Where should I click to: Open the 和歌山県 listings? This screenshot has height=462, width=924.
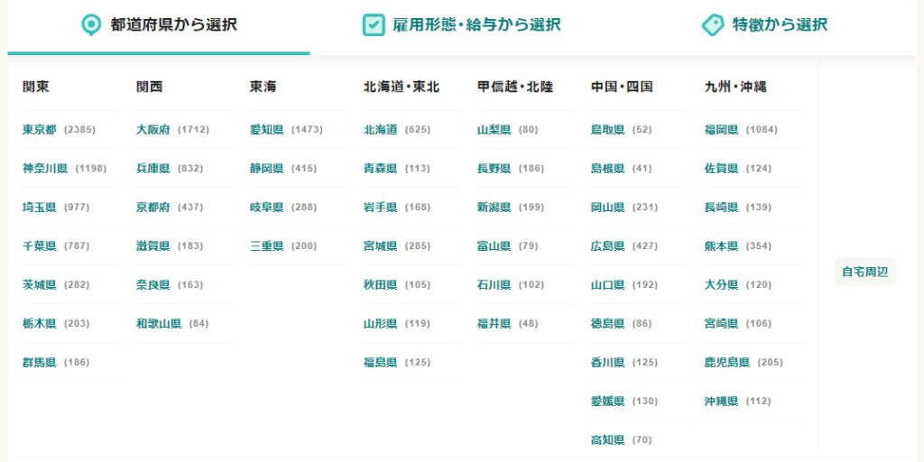159,324
